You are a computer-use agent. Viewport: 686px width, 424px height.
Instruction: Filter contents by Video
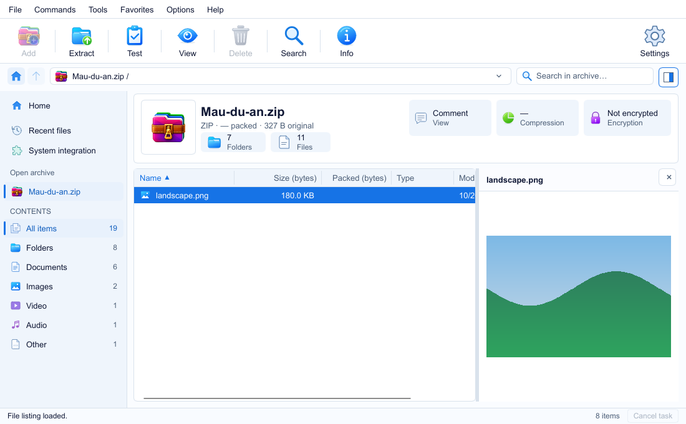point(64,306)
